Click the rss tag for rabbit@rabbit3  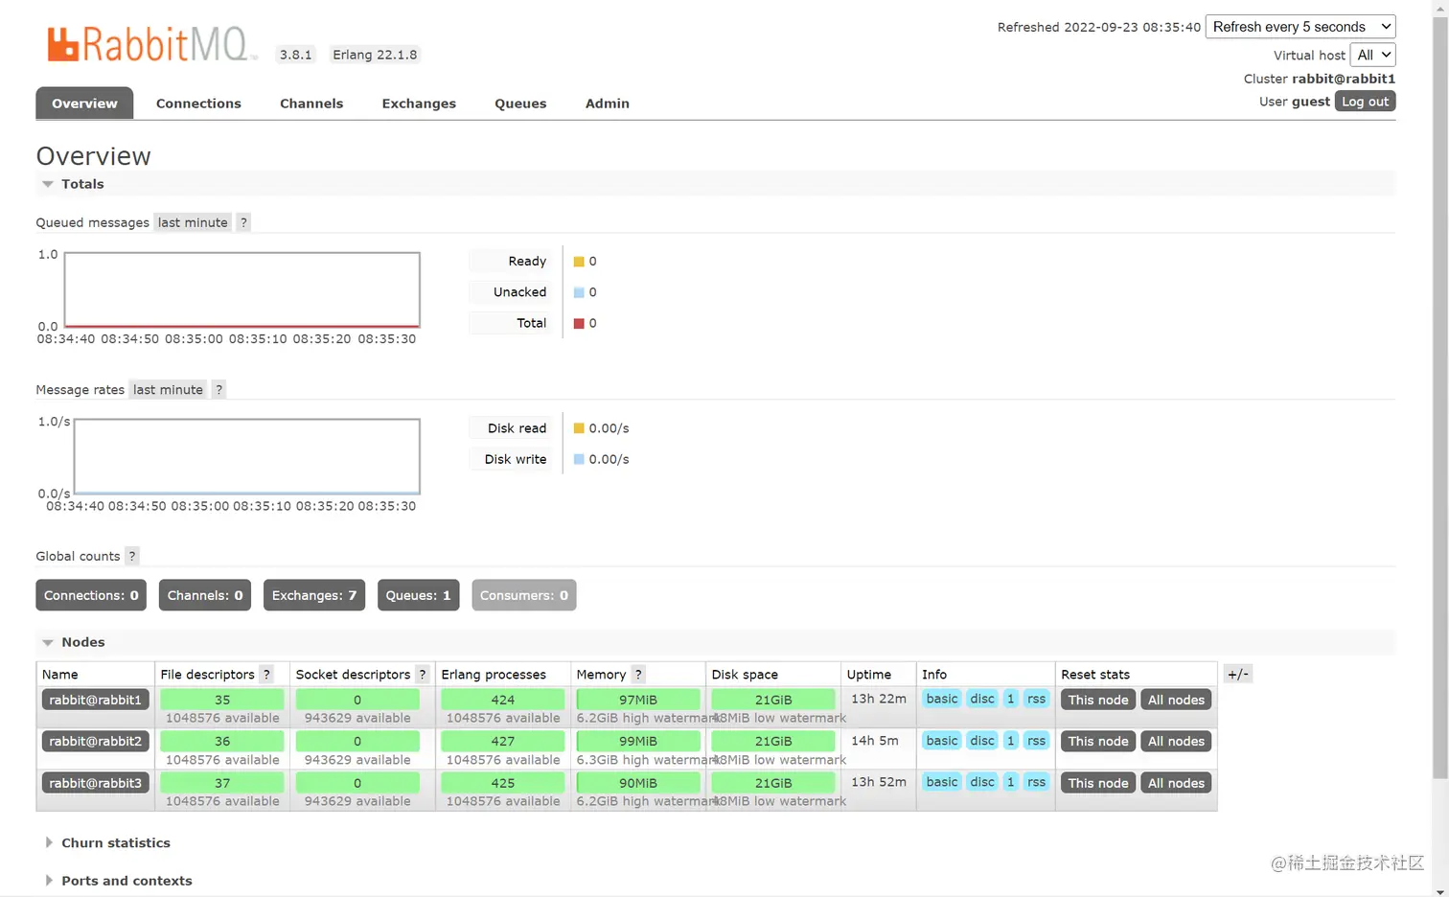(x=1036, y=782)
